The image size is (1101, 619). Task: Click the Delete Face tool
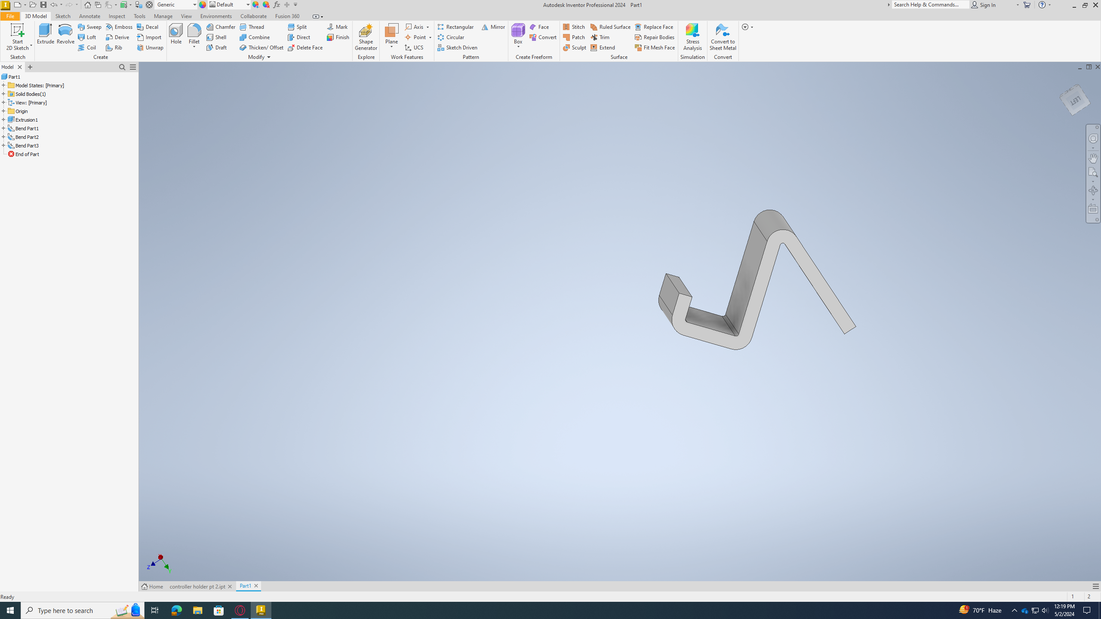305,47
